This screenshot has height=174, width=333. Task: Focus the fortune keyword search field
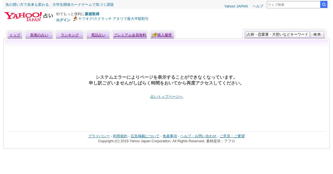[277, 35]
